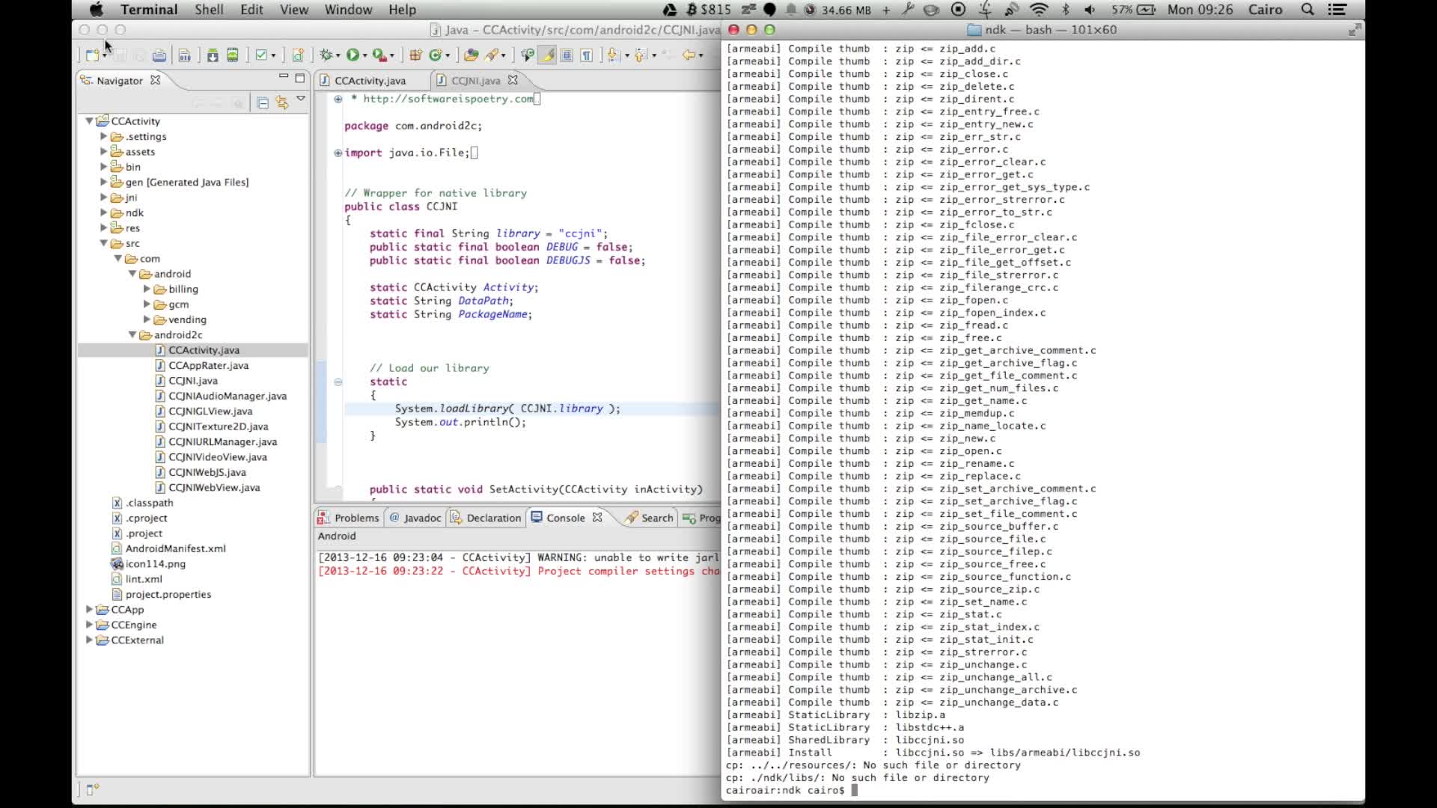Open Search using the flashlight toolbar icon
This screenshot has width=1437, height=808.
(492, 55)
